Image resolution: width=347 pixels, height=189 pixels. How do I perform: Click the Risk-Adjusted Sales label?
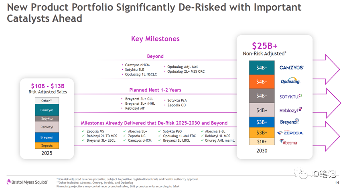48,92
